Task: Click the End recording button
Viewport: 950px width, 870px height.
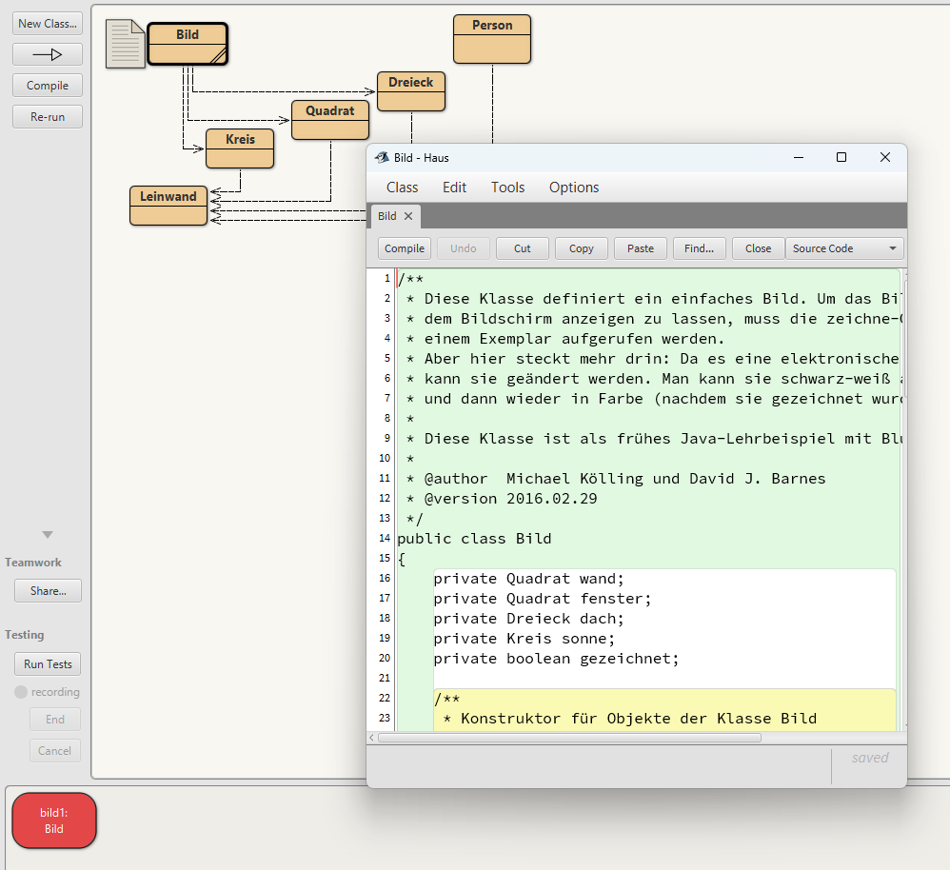Action: click(55, 720)
